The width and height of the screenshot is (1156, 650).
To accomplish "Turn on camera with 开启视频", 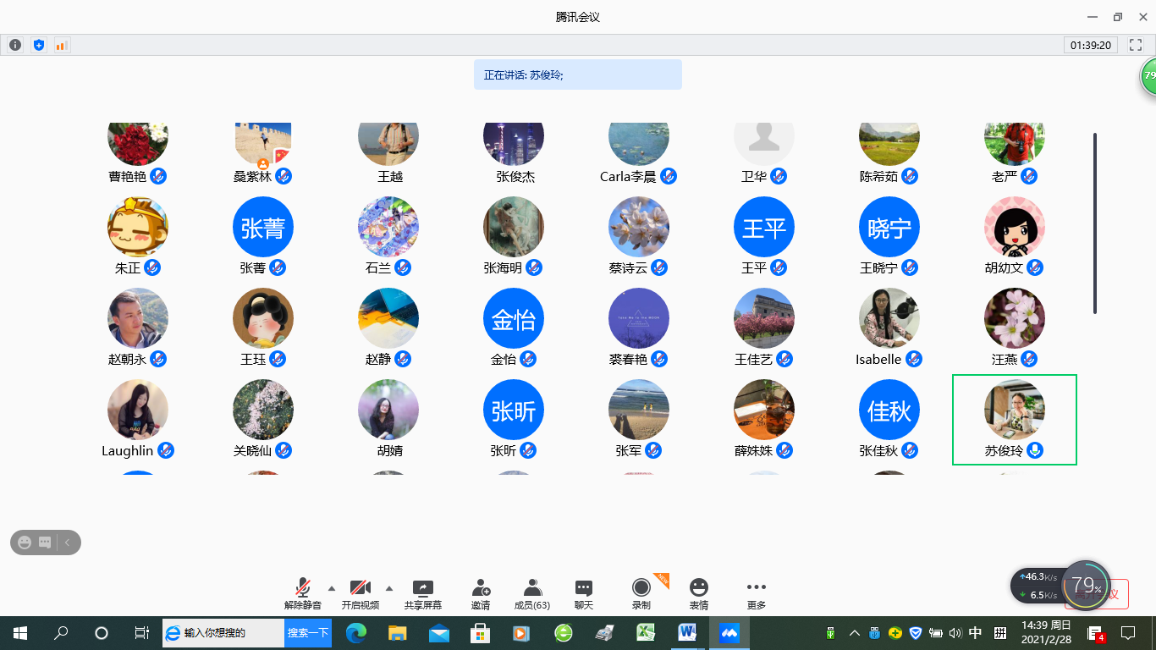I will (x=361, y=593).
